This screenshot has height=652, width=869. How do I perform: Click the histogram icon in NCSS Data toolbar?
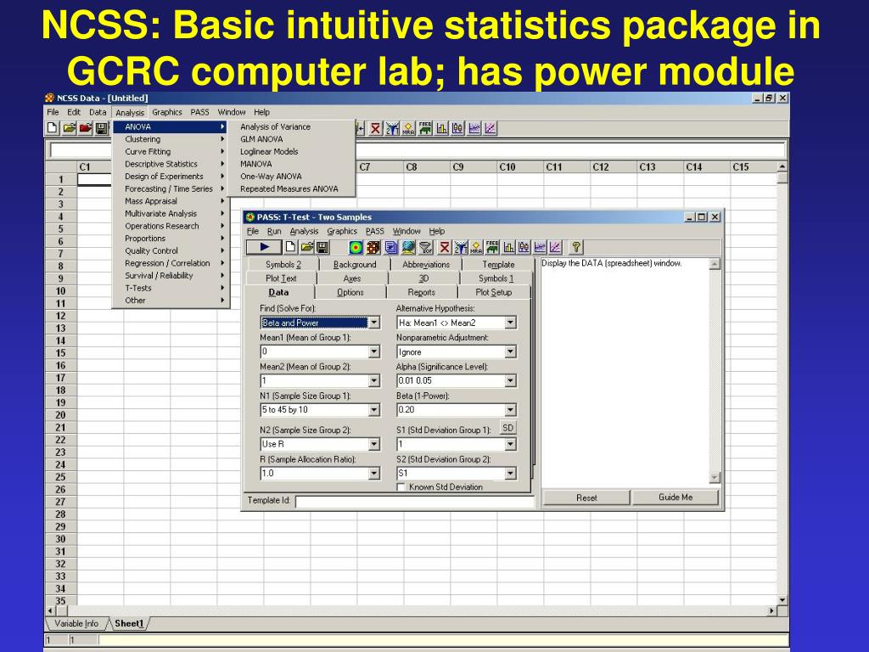[x=441, y=128]
